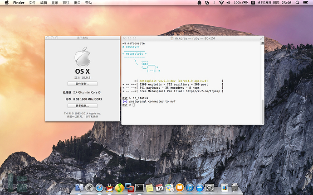Close the Terminal window
The height and width of the screenshot is (195, 313).
(x=125, y=38)
